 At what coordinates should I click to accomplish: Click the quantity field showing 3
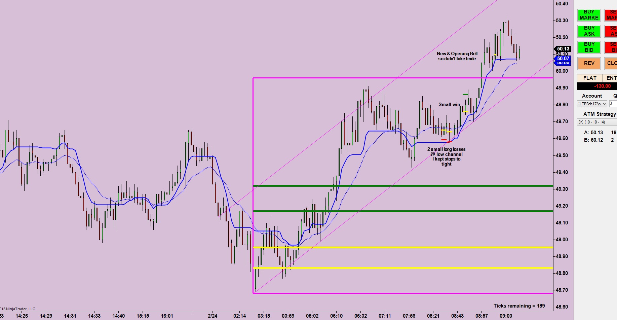point(613,104)
